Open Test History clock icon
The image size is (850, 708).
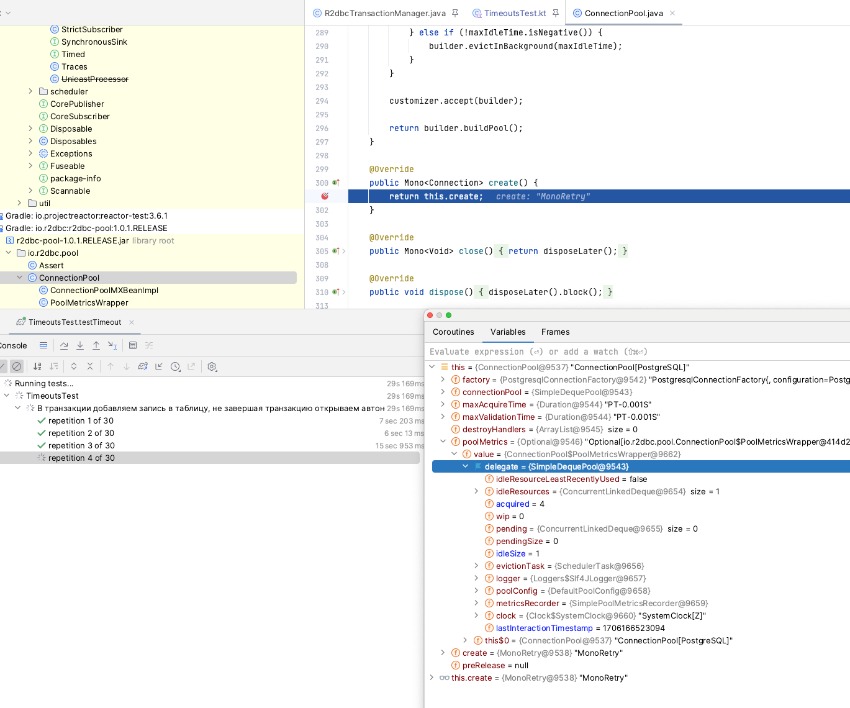(175, 366)
